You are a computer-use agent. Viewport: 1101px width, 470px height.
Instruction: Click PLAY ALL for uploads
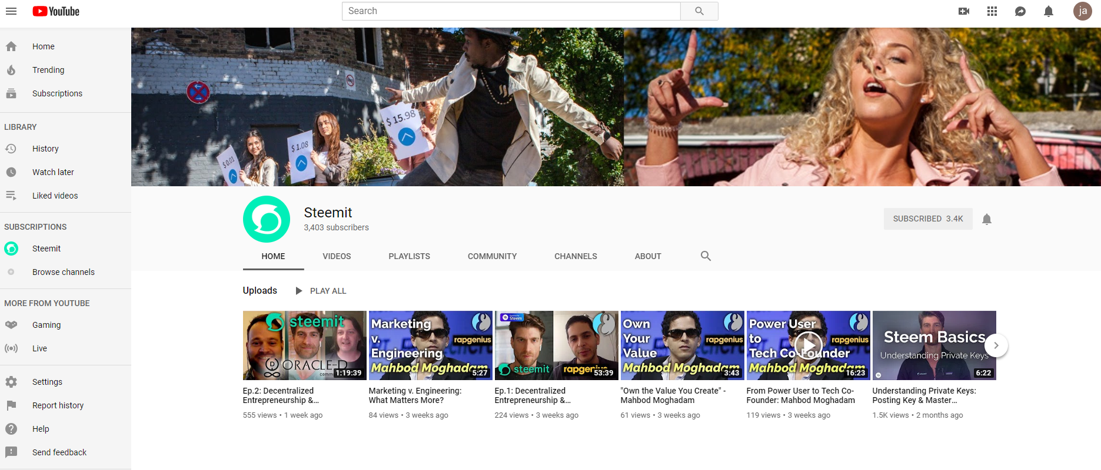click(321, 291)
